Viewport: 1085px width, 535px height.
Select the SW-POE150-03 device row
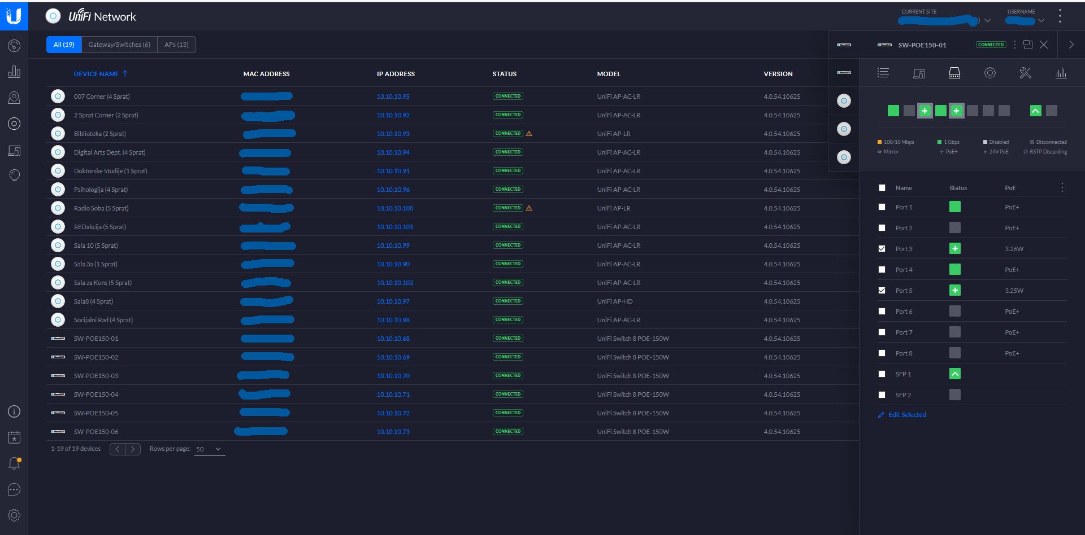[453, 376]
